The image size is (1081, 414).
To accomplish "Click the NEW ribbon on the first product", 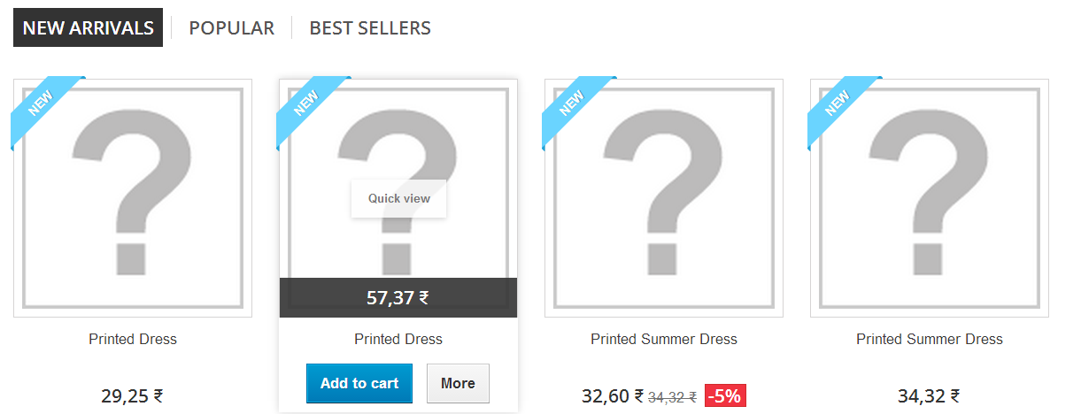I will (x=42, y=105).
